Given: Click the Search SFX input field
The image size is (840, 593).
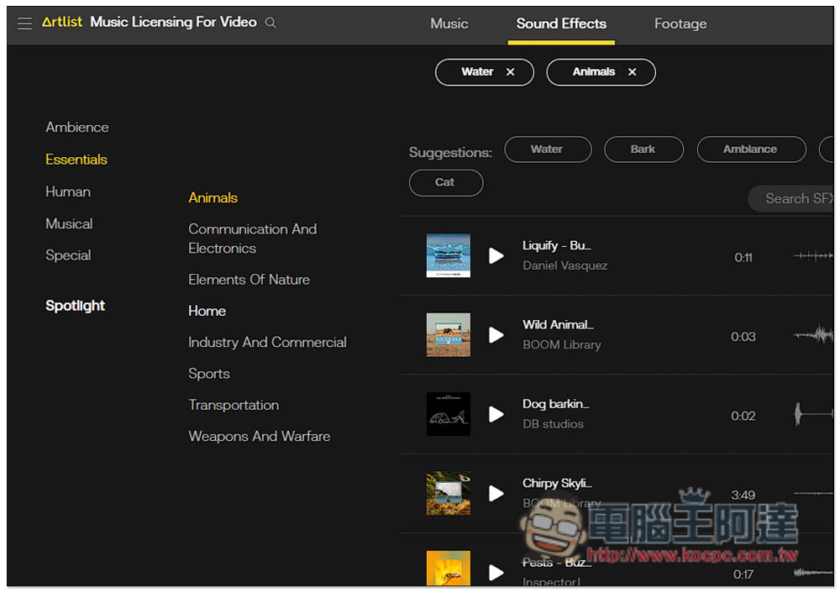Looking at the screenshot, I should tap(794, 199).
